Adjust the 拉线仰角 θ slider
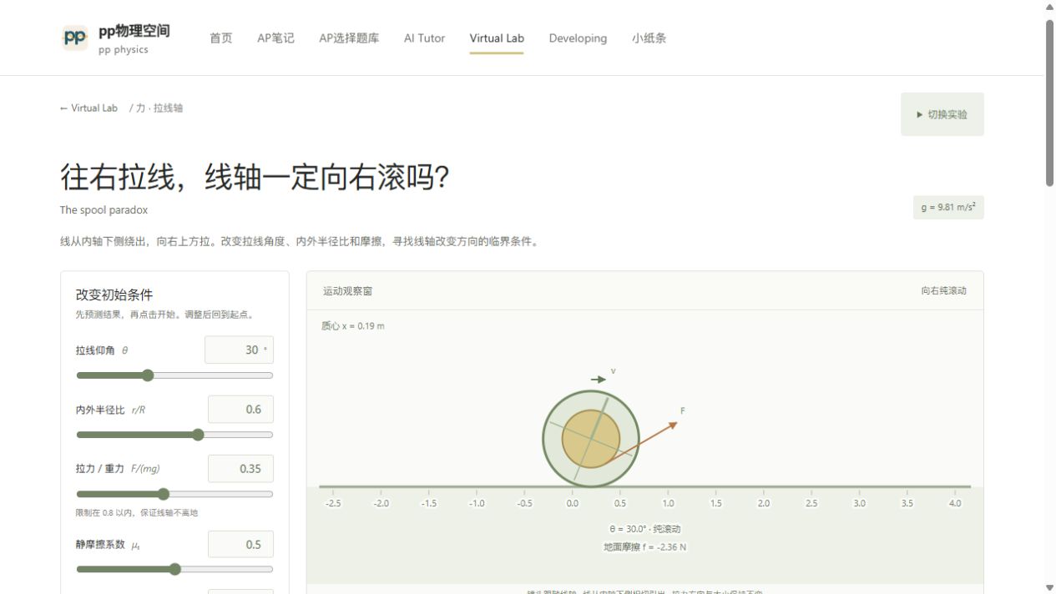The height and width of the screenshot is (594, 1056). (174, 375)
